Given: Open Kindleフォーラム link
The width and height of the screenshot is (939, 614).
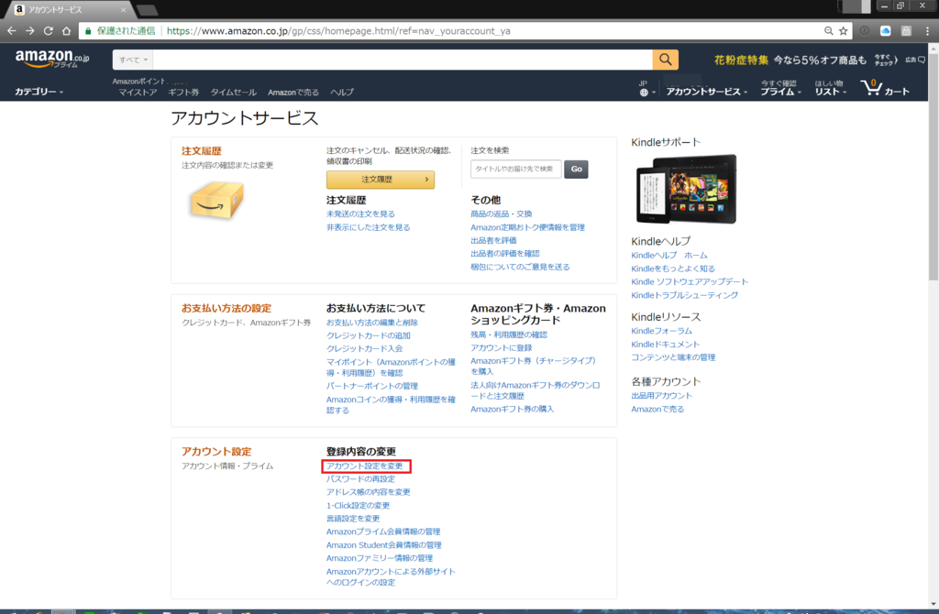Looking at the screenshot, I should 662,330.
